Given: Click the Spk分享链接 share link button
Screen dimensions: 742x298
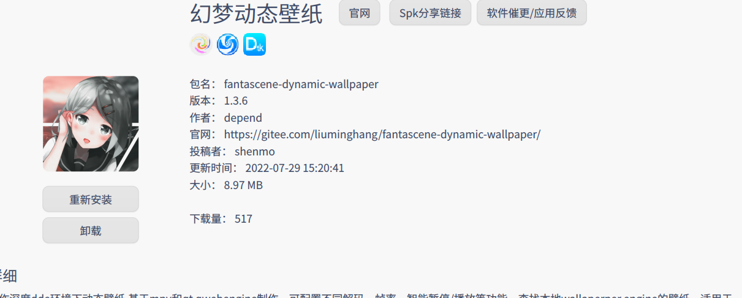Looking at the screenshot, I should coord(430,13).
